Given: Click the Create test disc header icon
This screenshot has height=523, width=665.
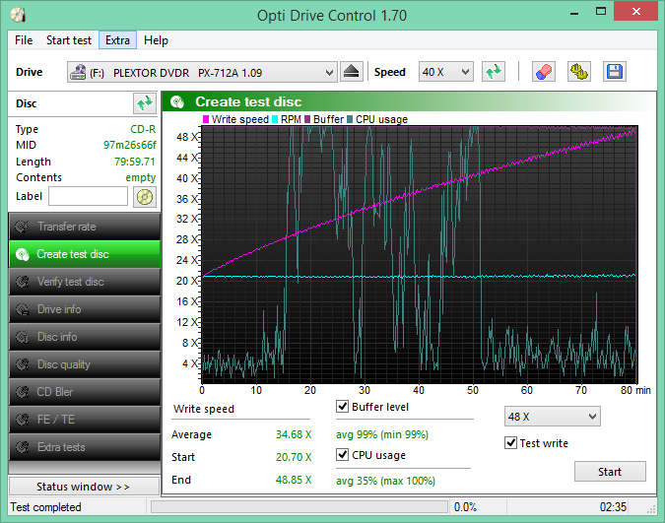Looking at the screenshot, I should pos(177,101).
